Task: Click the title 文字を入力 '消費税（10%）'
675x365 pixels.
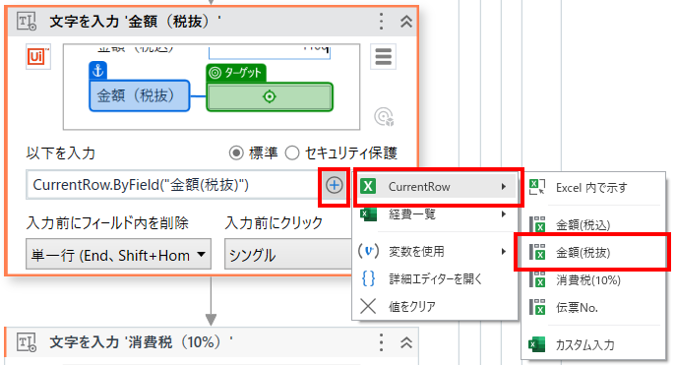Action: click(x=141, y=342)
